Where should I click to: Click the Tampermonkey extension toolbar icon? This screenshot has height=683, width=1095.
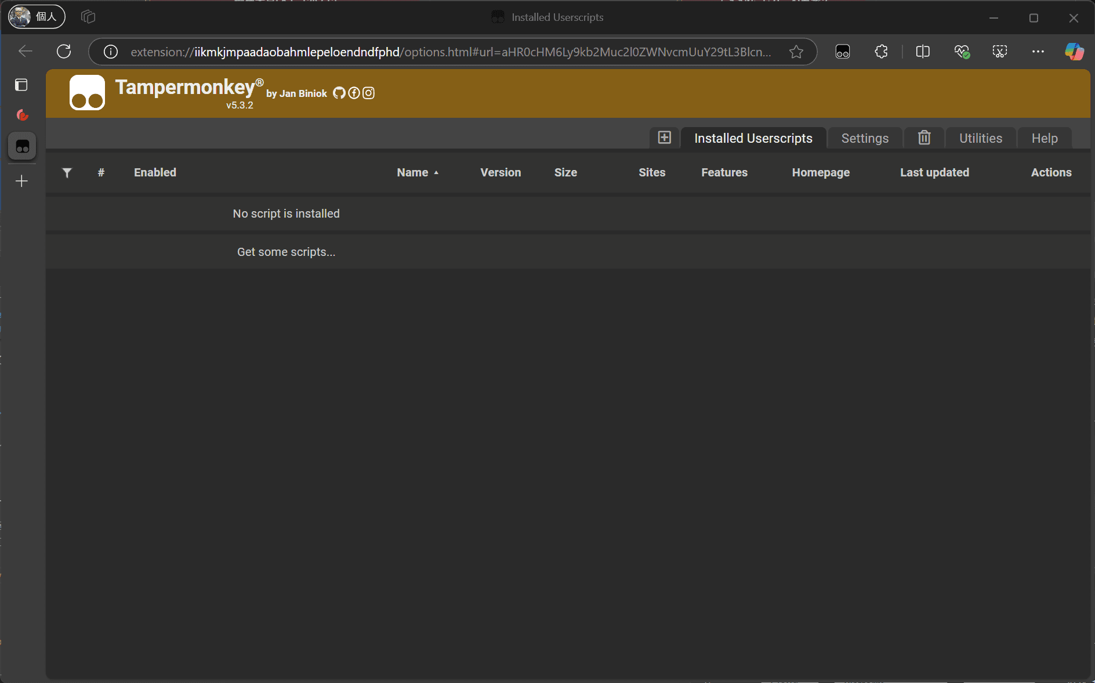point(842,52)
